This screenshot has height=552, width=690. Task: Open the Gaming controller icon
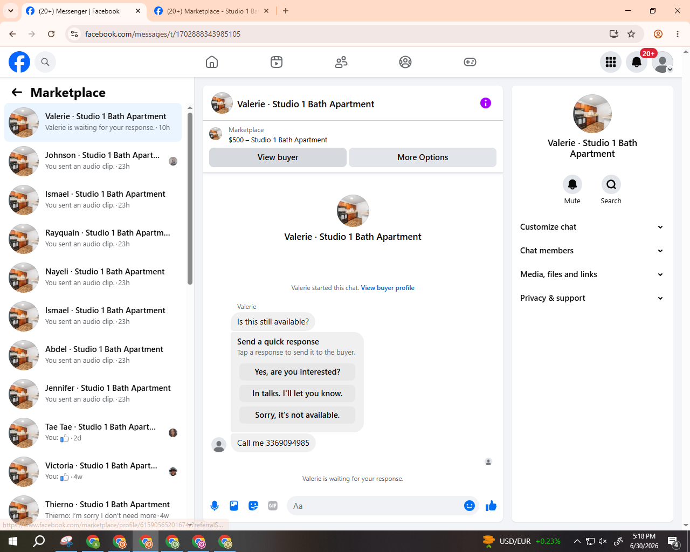470,62
